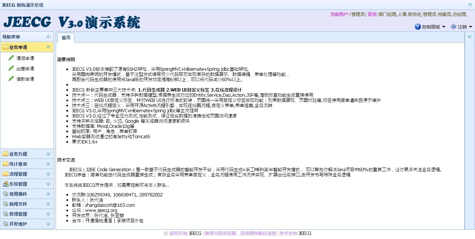Click the icon beside 数据管理
Image resolution: width=475 pixels, height=239 pixels.
tap(5, 214)
